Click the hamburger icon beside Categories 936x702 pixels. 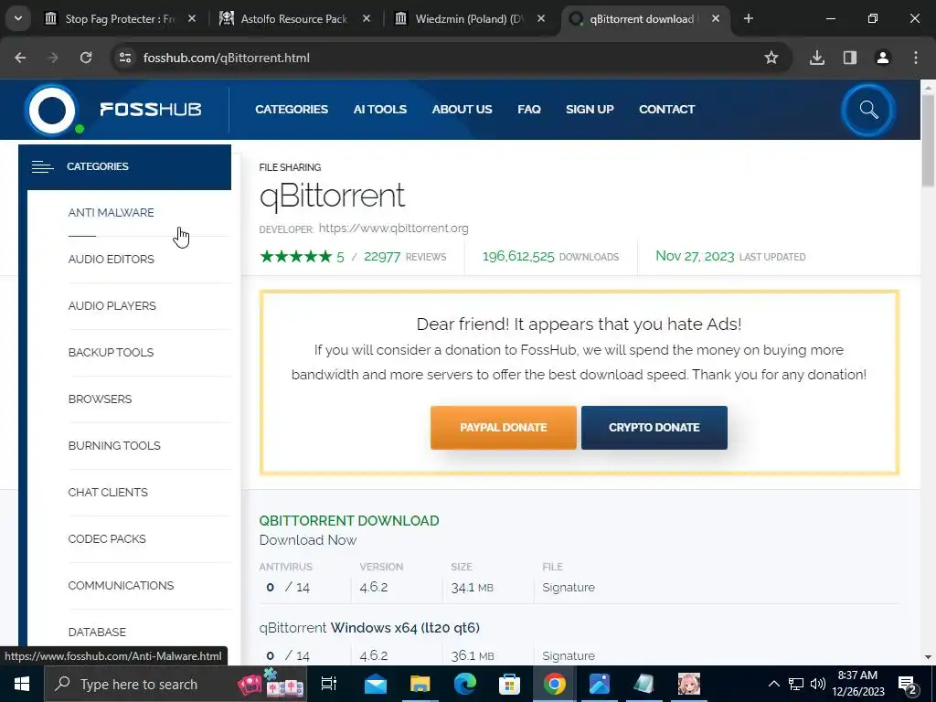(x=42, y=166)
